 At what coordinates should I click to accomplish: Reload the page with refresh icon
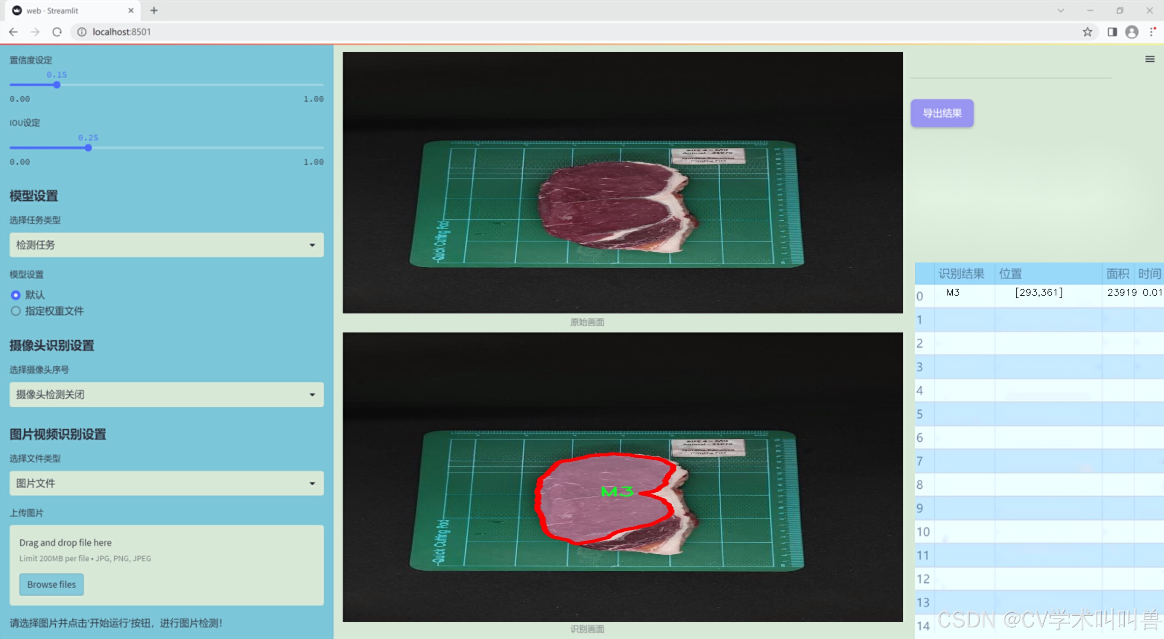pyautogui.click(x=57, y=32)
